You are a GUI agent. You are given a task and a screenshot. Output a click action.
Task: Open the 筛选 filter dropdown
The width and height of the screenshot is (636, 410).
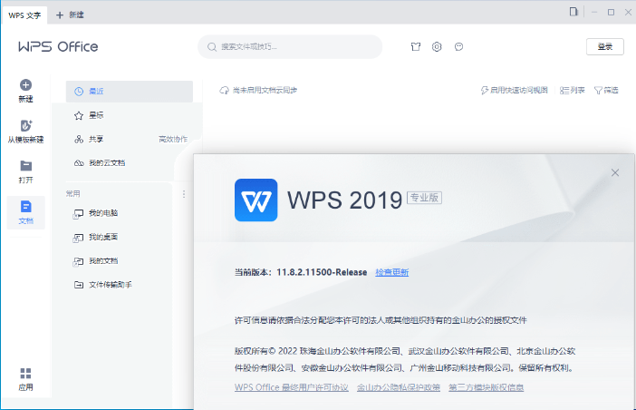point(606,91)
